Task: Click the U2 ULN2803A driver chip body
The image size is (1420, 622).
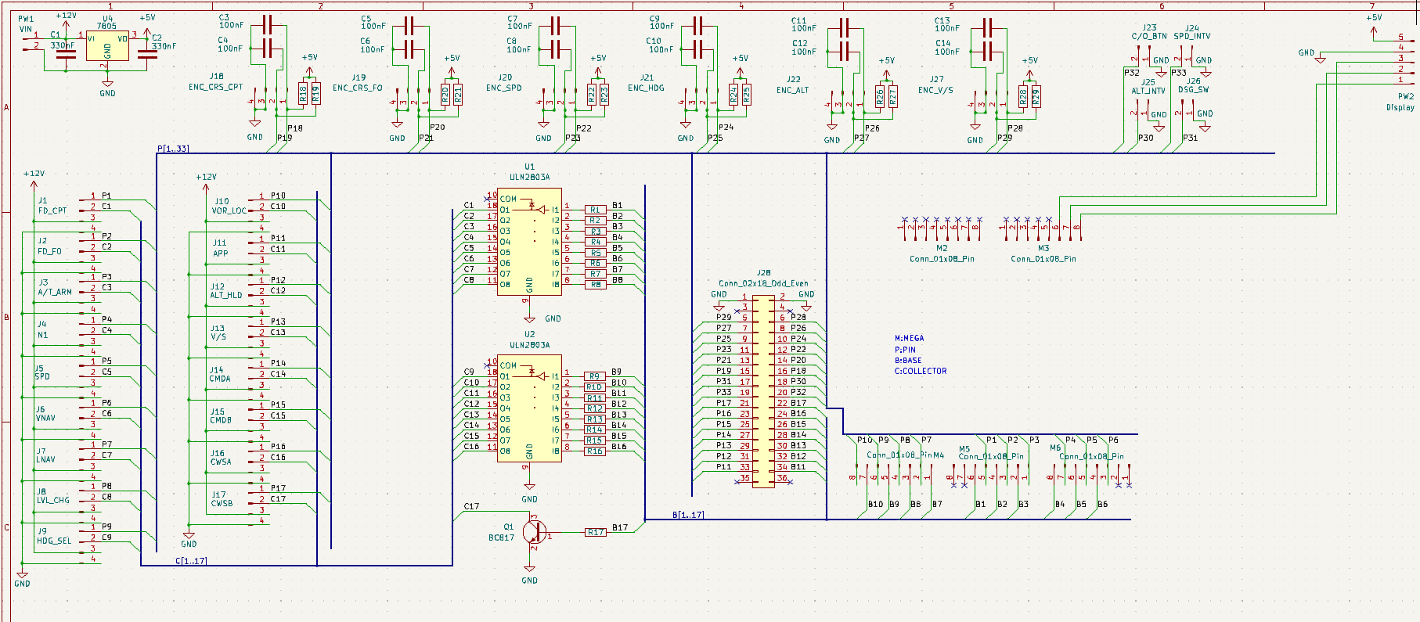Action: [x=529, y=408]
